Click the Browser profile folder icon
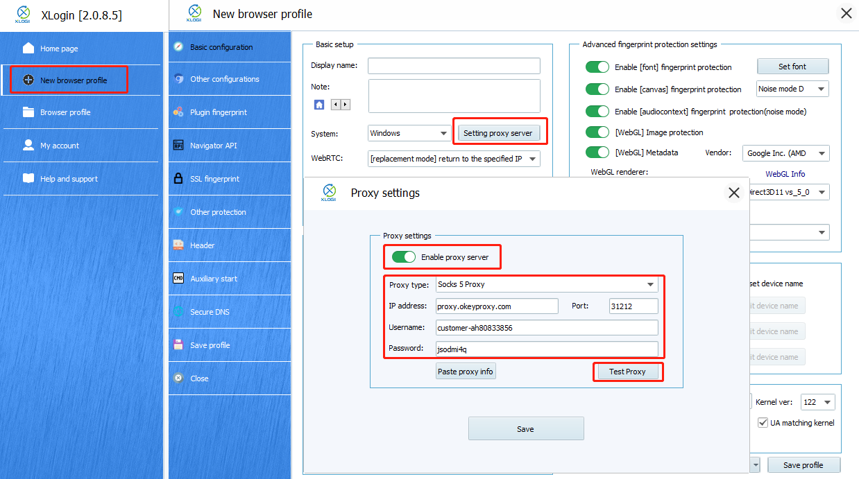 (28, 112)
